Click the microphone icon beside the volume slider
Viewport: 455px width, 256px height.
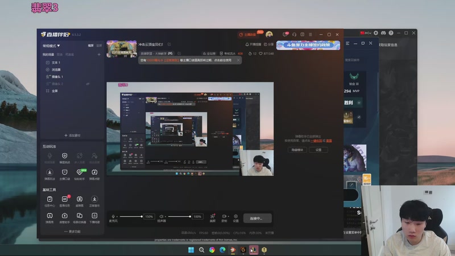(x=113, y=216)
